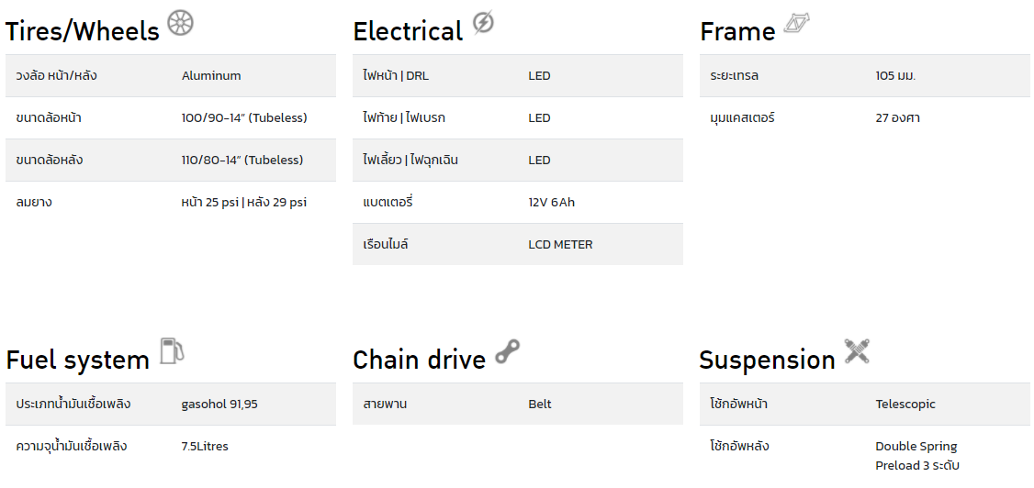Click the Telescopic front suspension value
The height and width of the screenshot is (488, 1034).
[x=905, y=405]
